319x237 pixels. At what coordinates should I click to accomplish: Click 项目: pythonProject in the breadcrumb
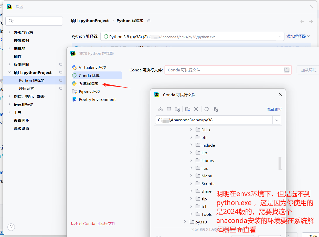(90, 21)
